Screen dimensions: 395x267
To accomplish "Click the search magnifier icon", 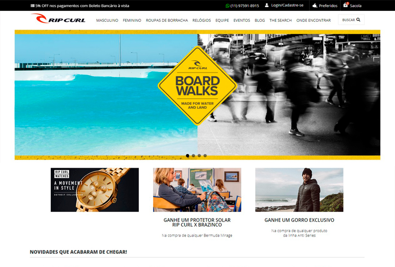I will 358,19.
